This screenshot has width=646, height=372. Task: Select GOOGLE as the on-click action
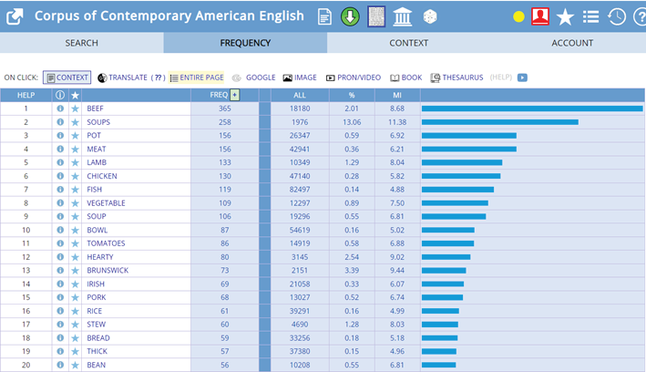[x=254, y=77]
